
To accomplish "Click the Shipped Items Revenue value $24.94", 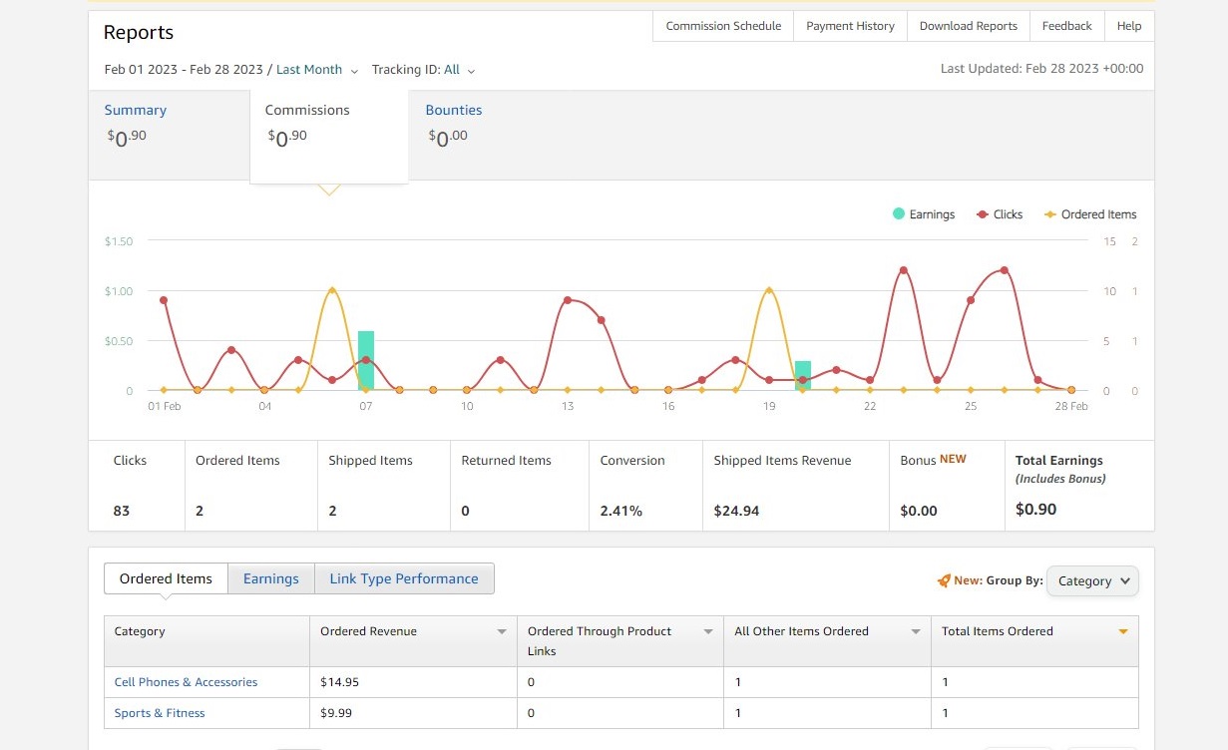I will coord(736,511).
